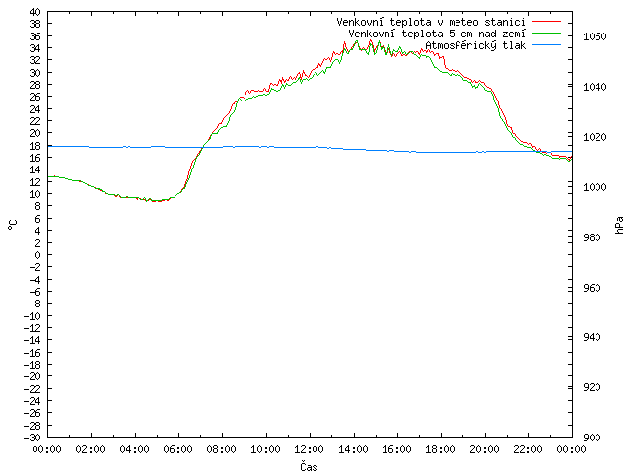Click the 20:00 time axis label
The image size is (631, 473).
click(x=484, y=449)
